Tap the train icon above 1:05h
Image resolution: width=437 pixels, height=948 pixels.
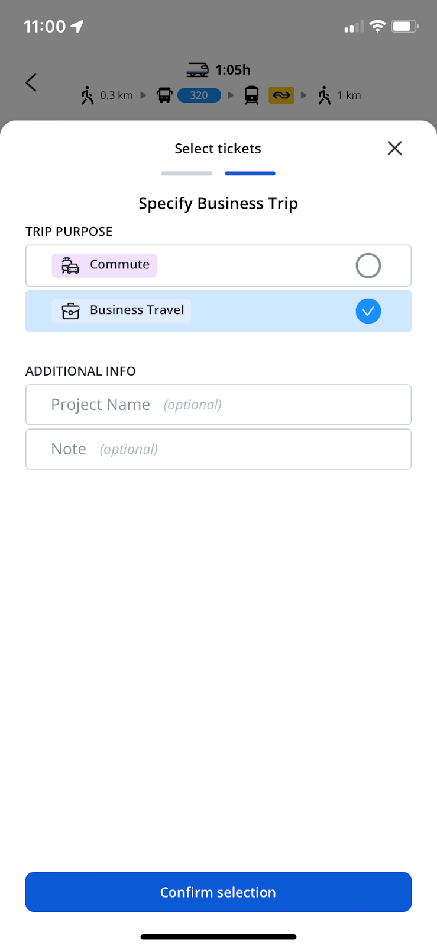coord(198,70)
